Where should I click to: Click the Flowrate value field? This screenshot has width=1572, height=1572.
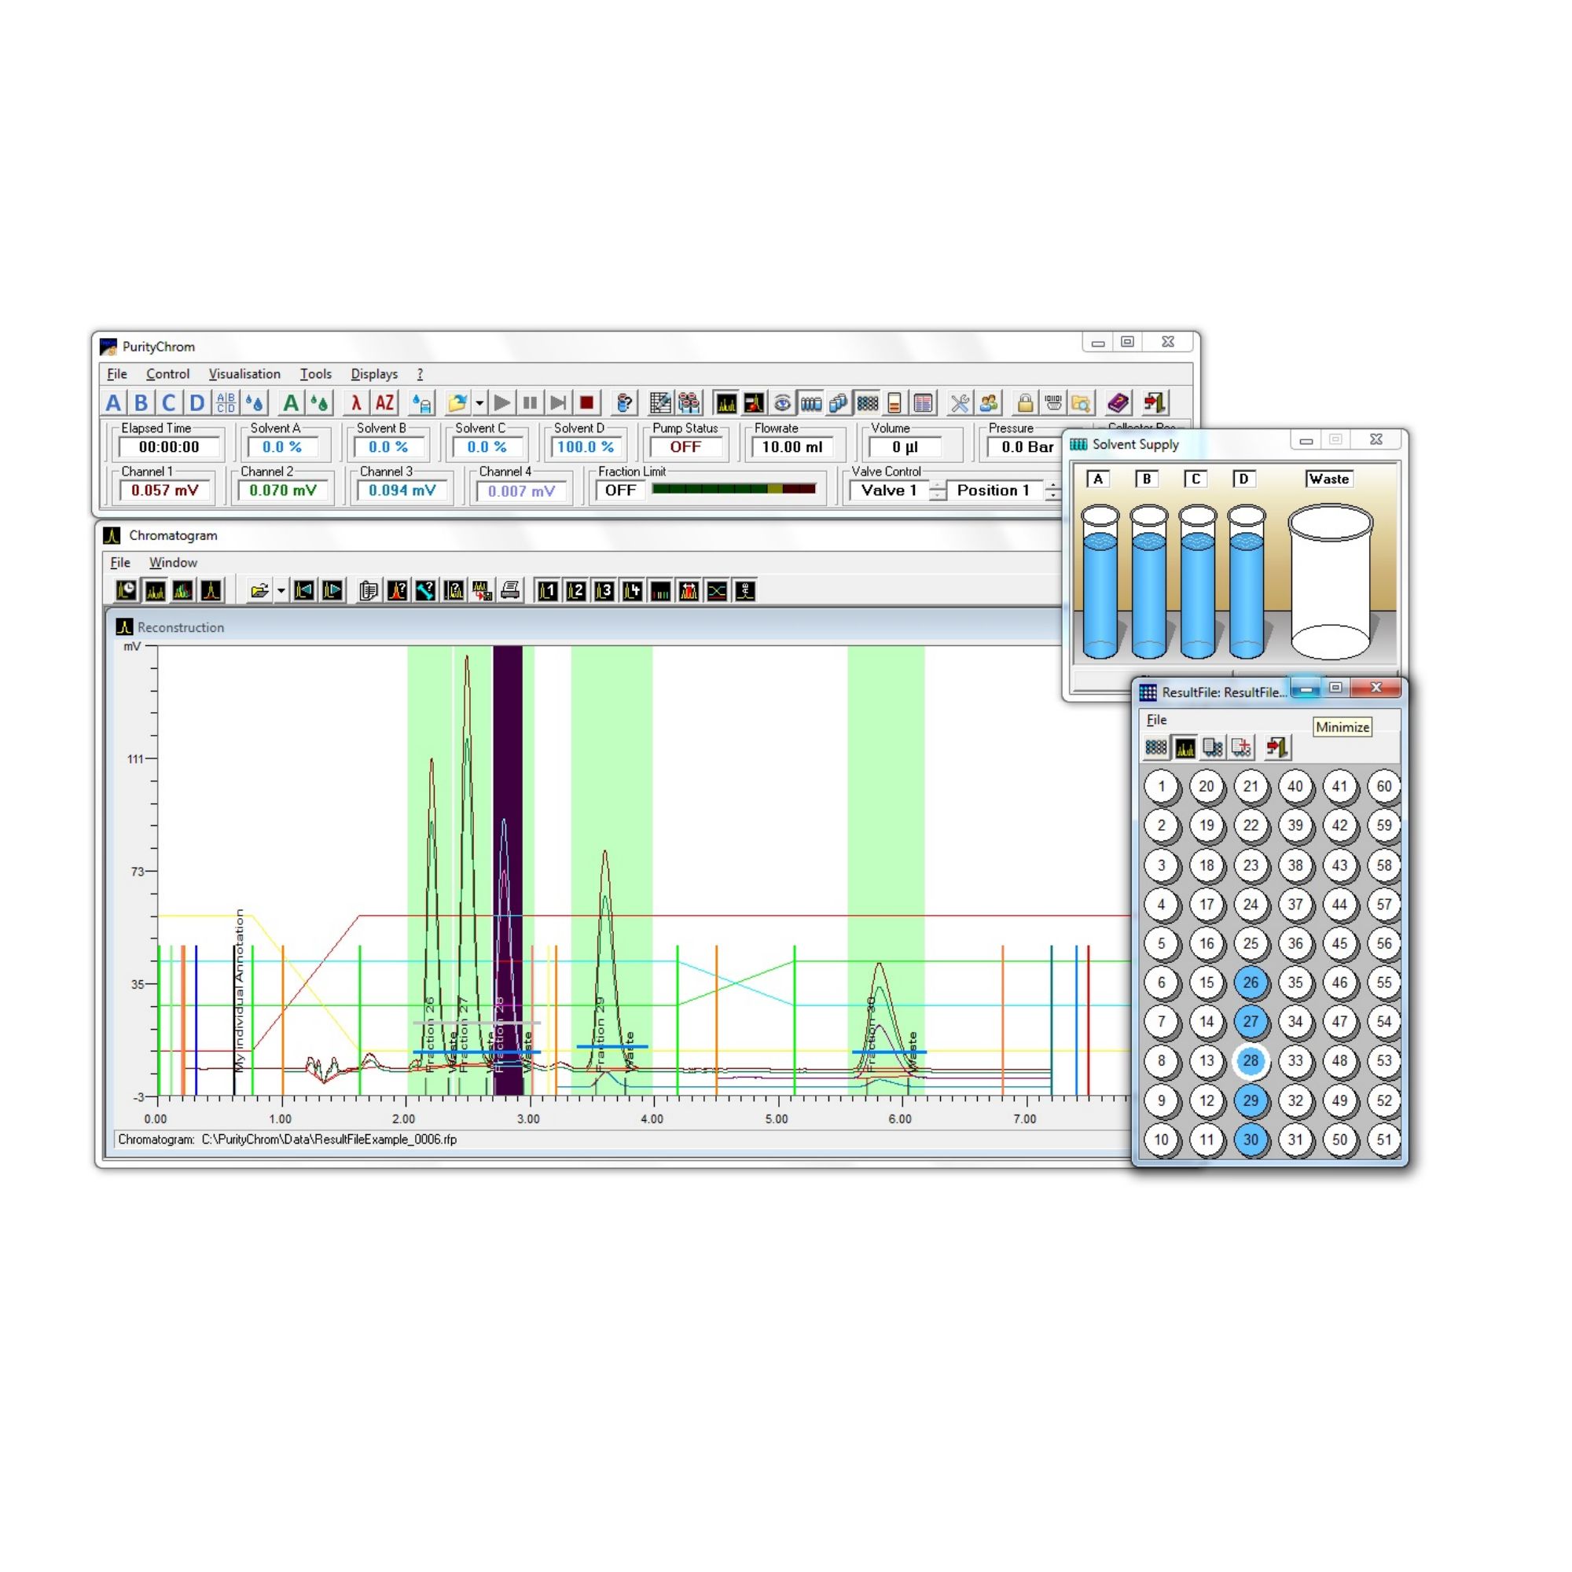792,447
